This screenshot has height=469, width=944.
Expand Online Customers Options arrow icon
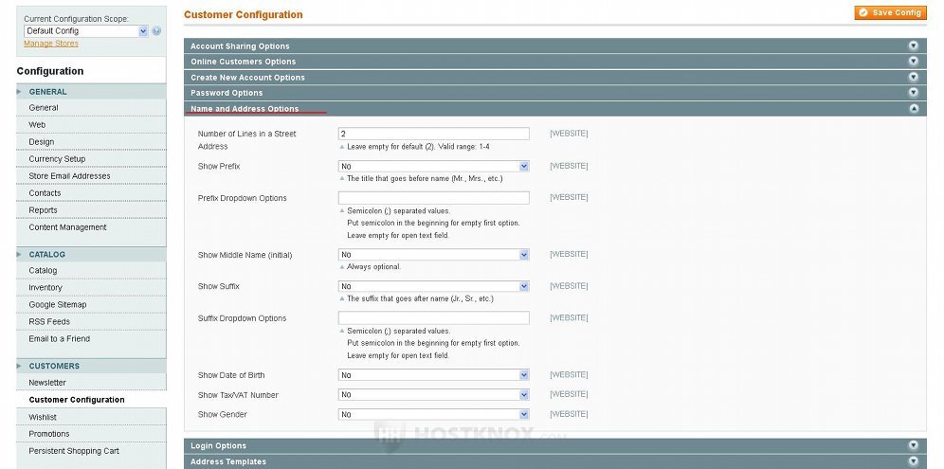[x=914, y=62]
